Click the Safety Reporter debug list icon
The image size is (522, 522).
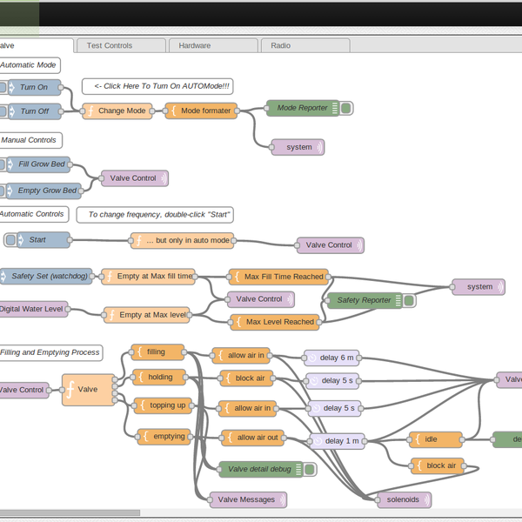coord(397,300)
